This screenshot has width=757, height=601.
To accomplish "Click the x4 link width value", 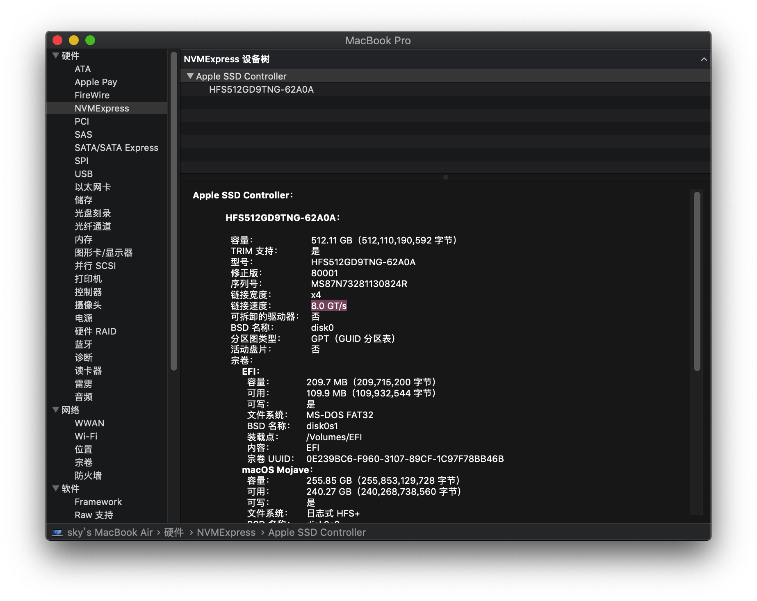I will [316, 295].
